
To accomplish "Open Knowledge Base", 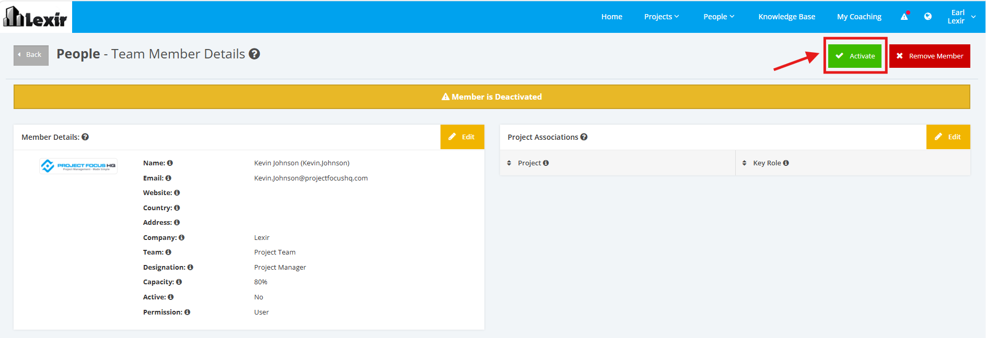I will 786,17.
